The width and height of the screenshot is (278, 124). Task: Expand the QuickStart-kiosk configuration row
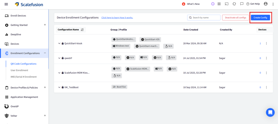59,43
